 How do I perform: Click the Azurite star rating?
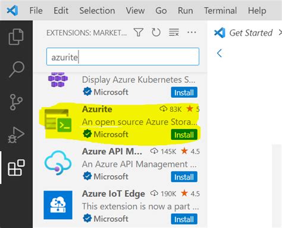tap(193, 109)
